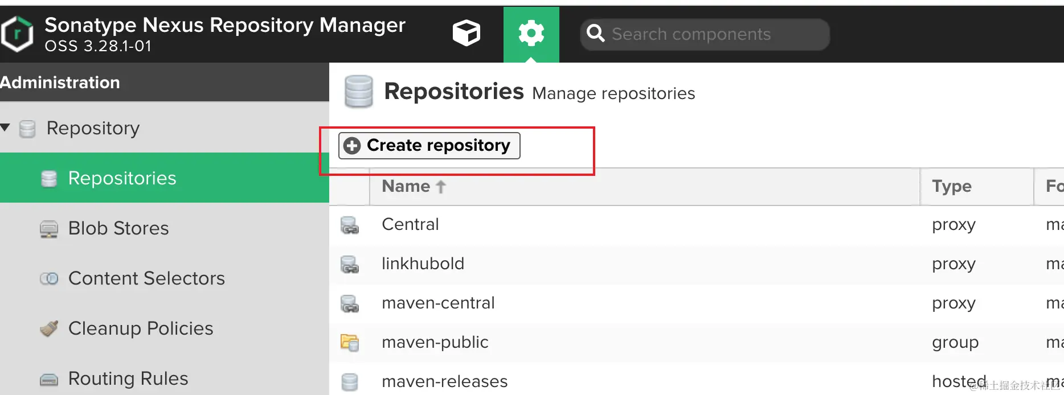The height and width of the screenshot is (395, 1064).
Task: Click the Nexus hexagon logo
Action: coord(17,34)
